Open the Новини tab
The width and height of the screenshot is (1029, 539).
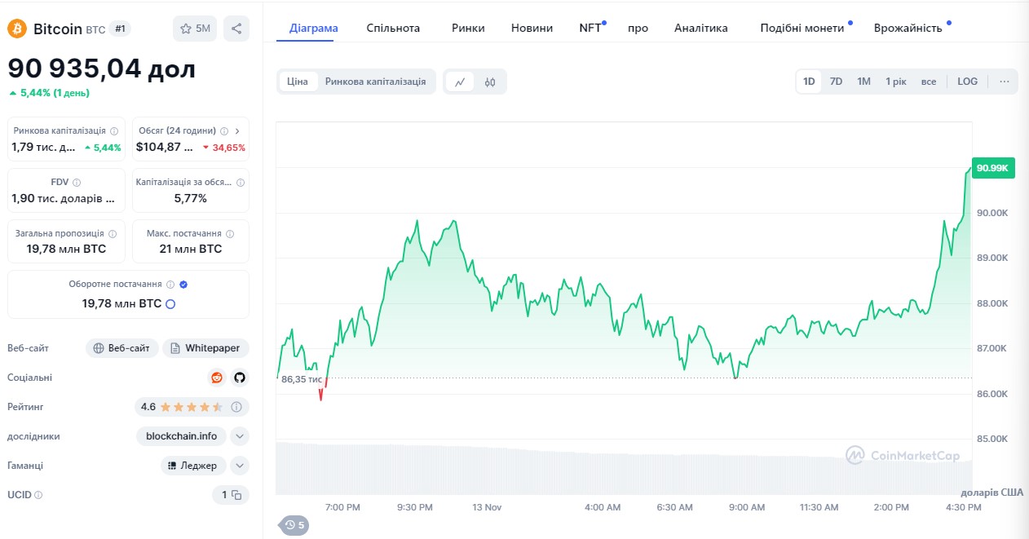click(532, 28)
